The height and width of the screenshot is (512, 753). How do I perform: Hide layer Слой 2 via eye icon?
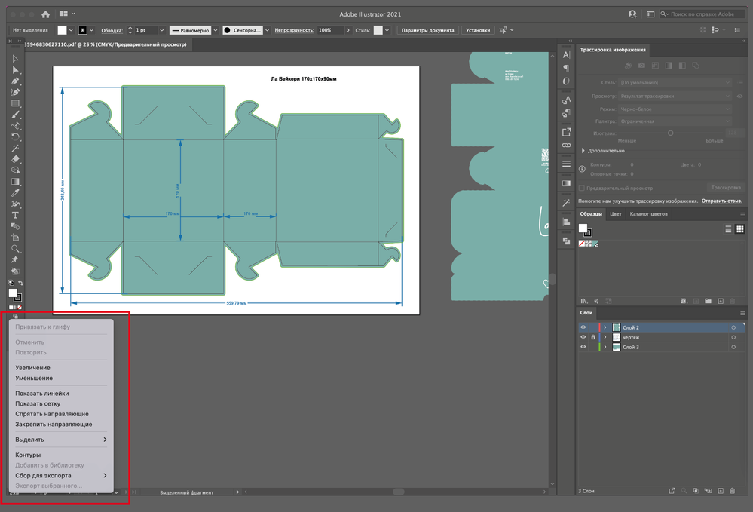coord(583,327)
